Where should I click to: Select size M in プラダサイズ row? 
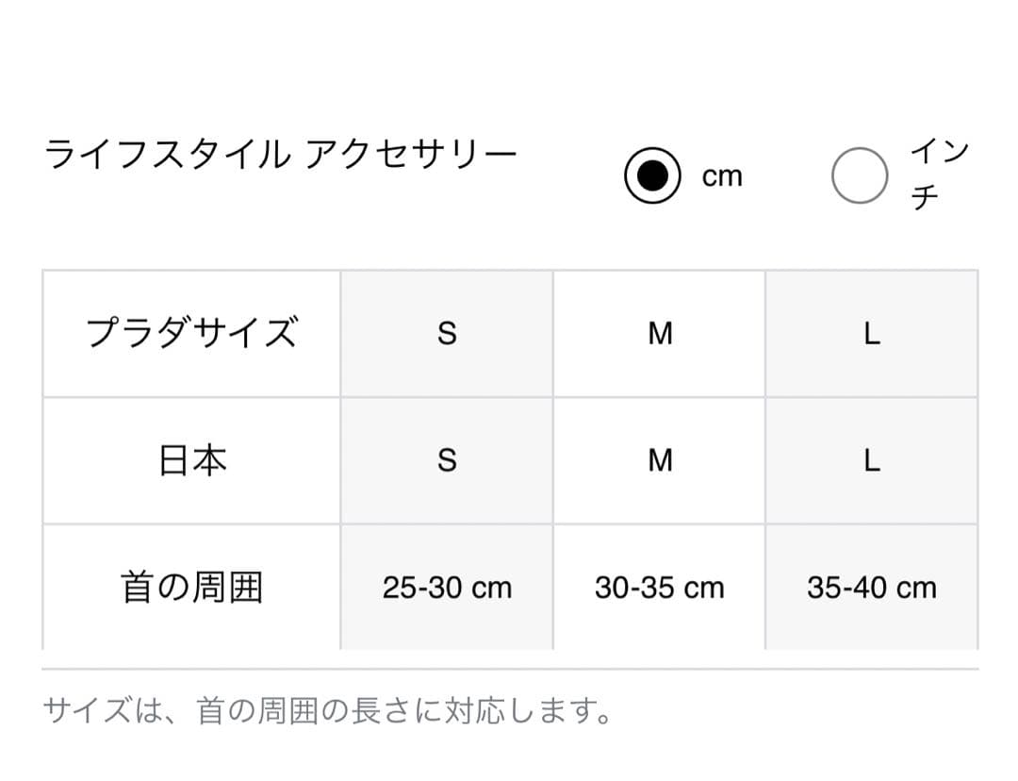(x=660, y=333)
